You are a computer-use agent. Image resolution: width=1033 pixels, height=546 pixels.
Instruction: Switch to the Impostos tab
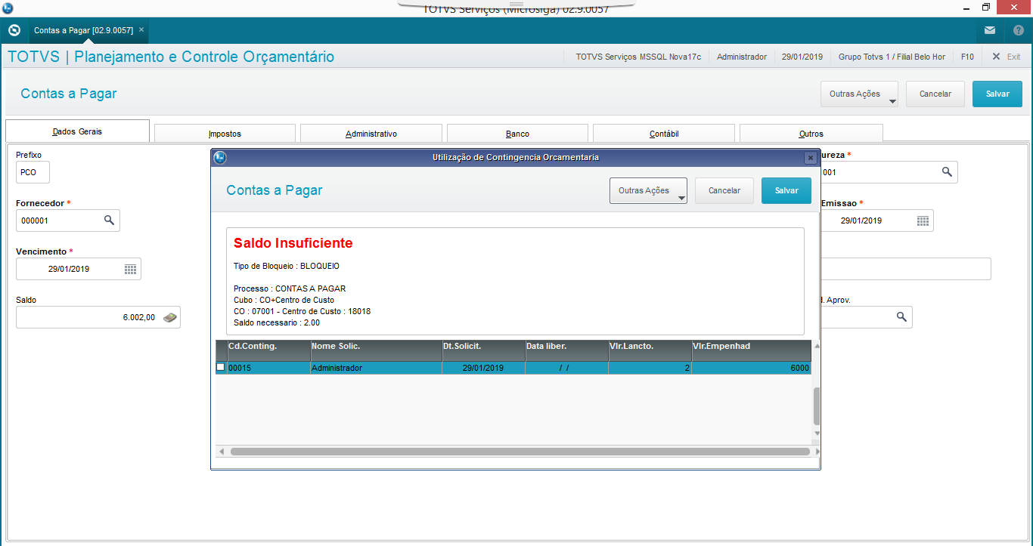(225, 134)
